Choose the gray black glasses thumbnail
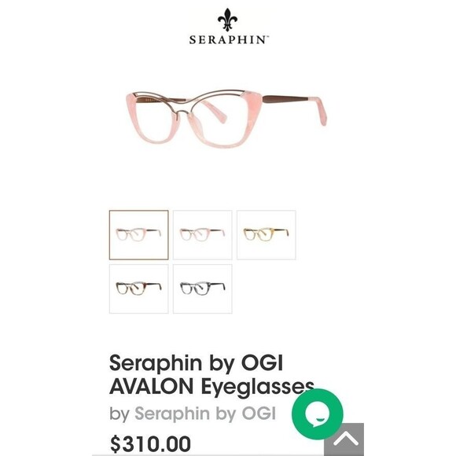 pos(202,289)
